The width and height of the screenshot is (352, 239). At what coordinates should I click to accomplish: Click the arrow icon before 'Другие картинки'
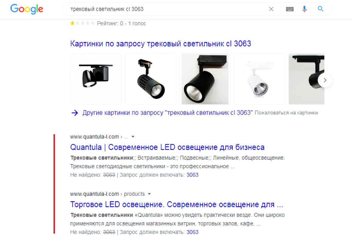click(x=75, y=113)
